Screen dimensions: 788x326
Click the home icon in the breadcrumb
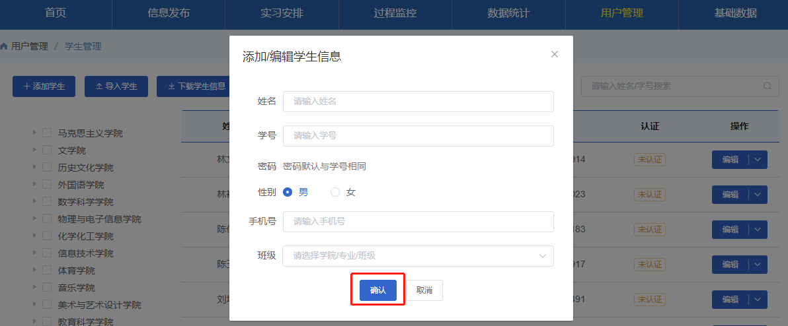(4, 47)
